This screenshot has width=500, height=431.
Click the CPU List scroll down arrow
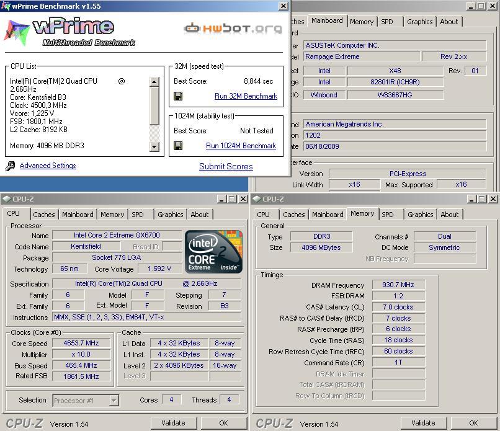(x=154, y=146)
